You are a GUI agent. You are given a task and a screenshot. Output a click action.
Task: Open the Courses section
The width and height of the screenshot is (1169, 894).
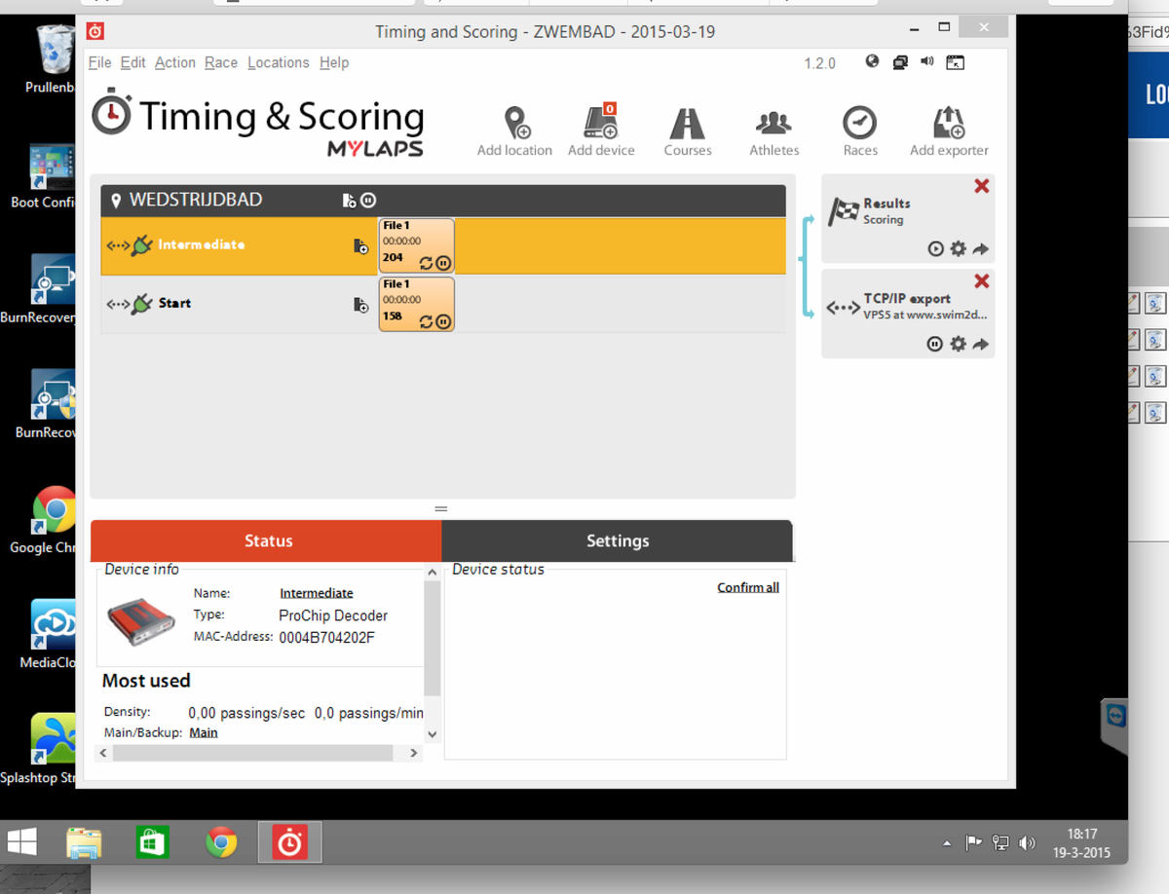coord(688,131)
